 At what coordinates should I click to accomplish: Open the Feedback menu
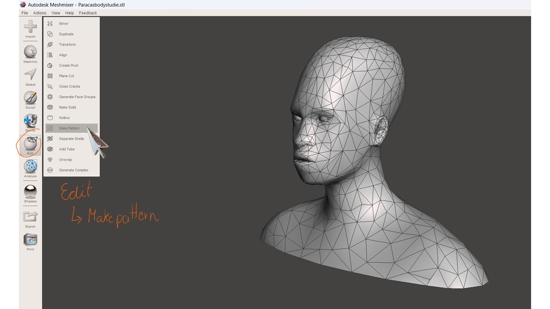(88, 13)
